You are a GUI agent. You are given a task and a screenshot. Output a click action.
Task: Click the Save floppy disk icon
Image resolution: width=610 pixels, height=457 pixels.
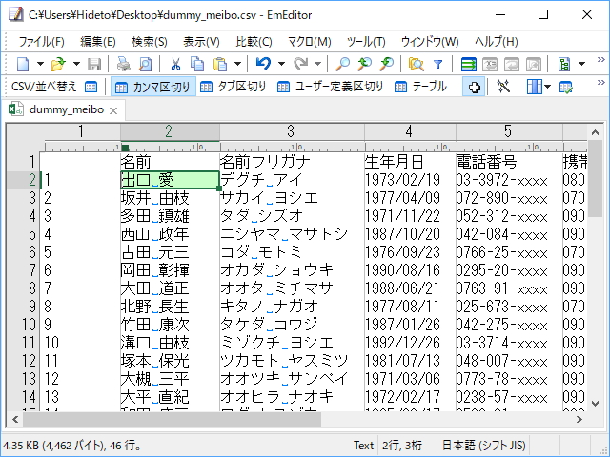[94, 64]
